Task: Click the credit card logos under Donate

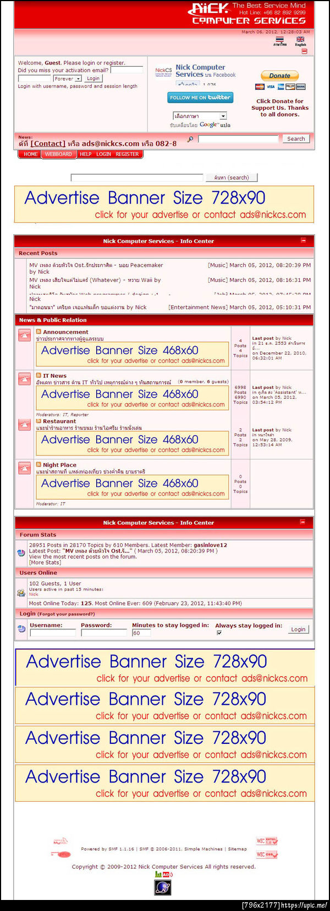Action: pyautogui.click(x=280, y=87)
